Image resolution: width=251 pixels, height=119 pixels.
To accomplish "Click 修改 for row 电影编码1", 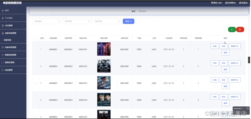I will click(224, 46).
